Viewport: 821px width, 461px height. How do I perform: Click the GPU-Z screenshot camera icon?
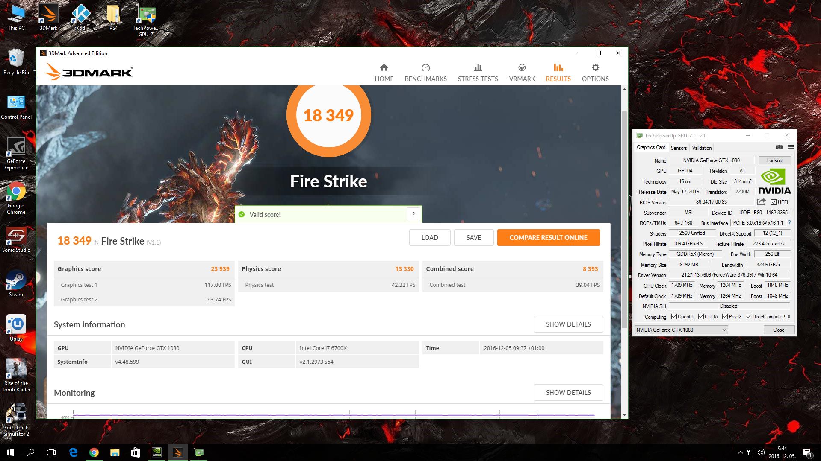pyautogui.click(x=779, y=147)
